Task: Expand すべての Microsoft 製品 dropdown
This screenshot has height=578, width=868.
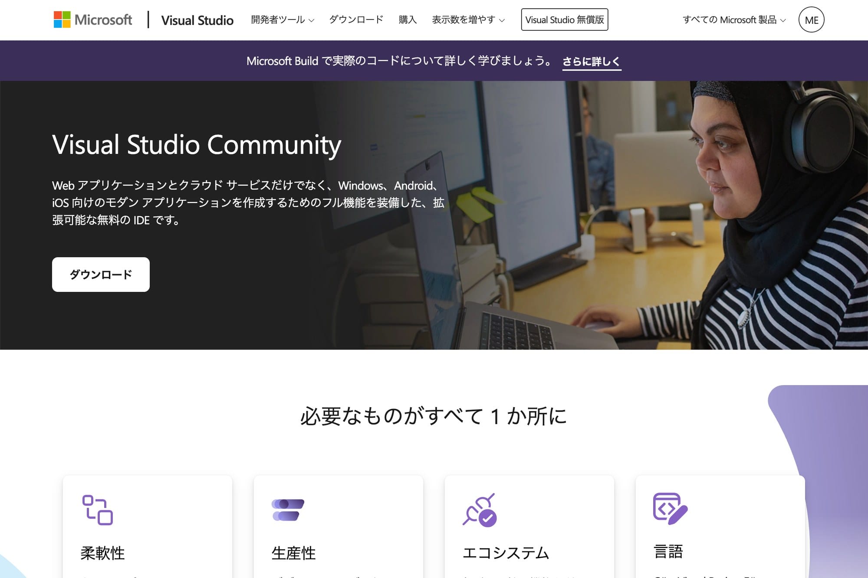Action: (x=734, y=20)
